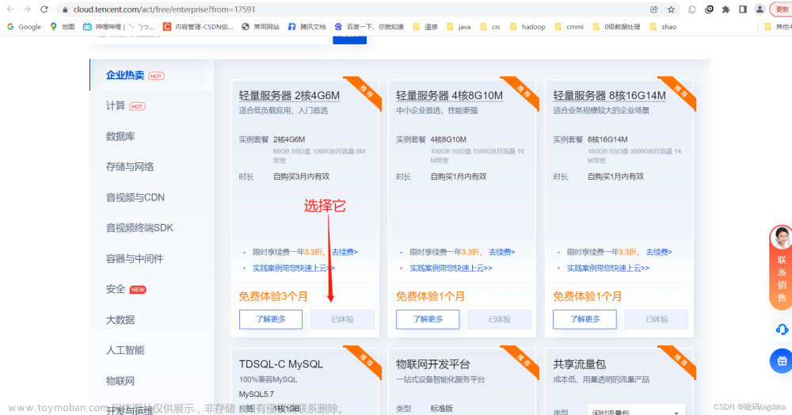The width and height of the screenshot is (792, 415).
Task: Select the 存储与网络 sidebar category
Action: (x=151, y=166)
